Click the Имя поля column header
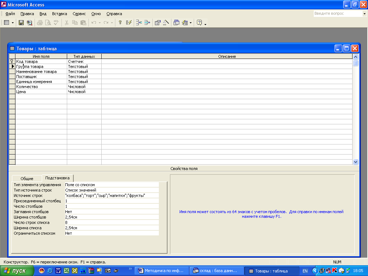 [41, 56]
